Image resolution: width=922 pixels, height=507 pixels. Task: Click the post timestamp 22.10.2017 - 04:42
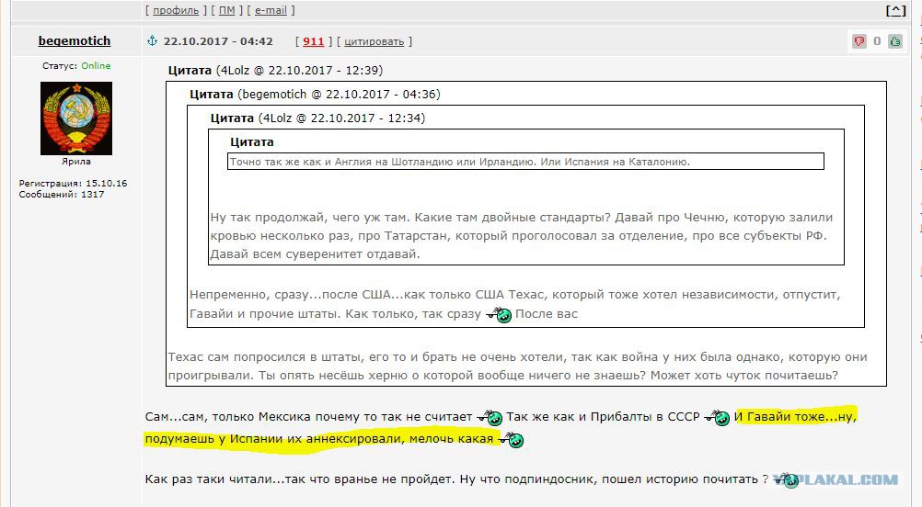coord(218,41)
